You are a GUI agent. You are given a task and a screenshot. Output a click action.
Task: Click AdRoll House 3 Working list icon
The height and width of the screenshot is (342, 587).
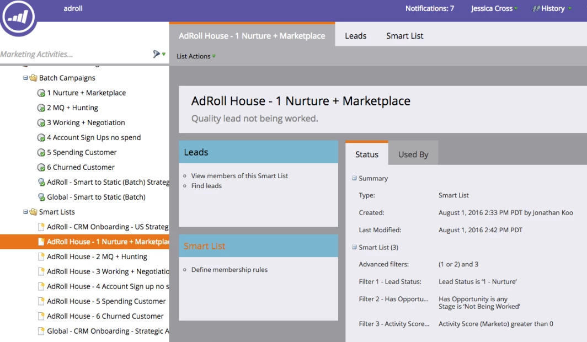pyautogui.click(x=41, y=271)
